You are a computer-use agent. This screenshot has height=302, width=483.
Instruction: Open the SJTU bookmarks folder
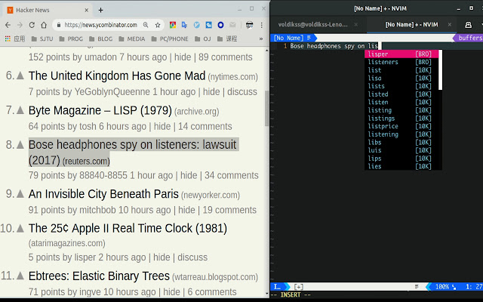click(43, 38)
